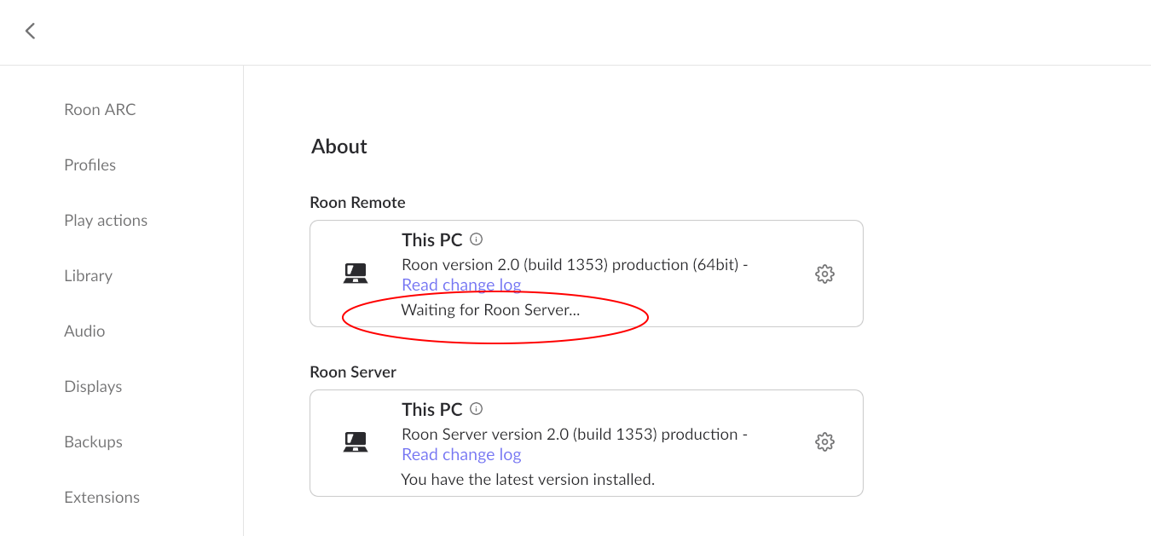Image resolution: width=1151 pixels, height=536 pixels.
Task: Click the back arrow icon
Action: tap(31, 32)
